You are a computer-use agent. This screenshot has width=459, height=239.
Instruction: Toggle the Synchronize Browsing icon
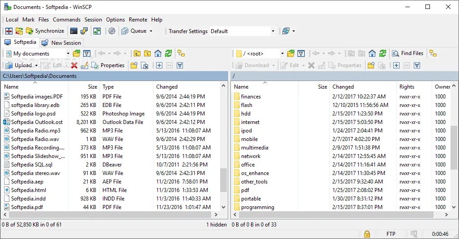coord(97,31)
